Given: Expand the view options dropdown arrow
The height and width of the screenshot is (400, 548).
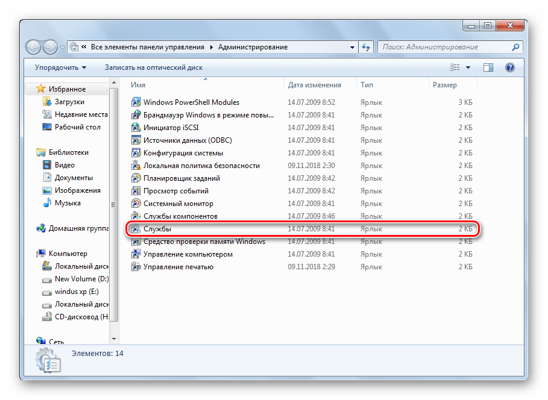Looking at the screenshot, I should [468, 67].
